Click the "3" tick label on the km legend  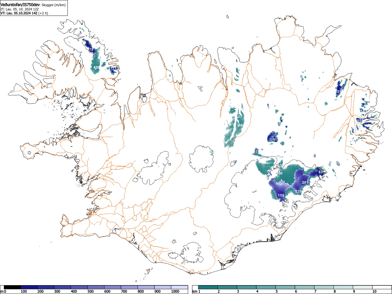[x=238, y=292]
